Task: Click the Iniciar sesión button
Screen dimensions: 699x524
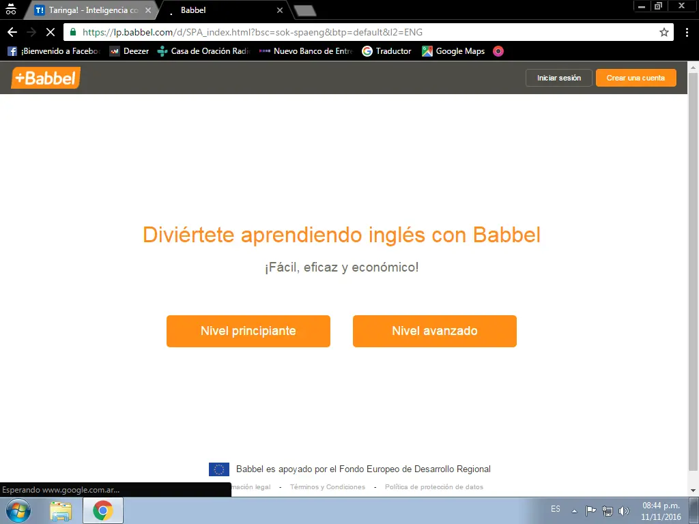Action: pyautogui.click(x=558, y=78)
